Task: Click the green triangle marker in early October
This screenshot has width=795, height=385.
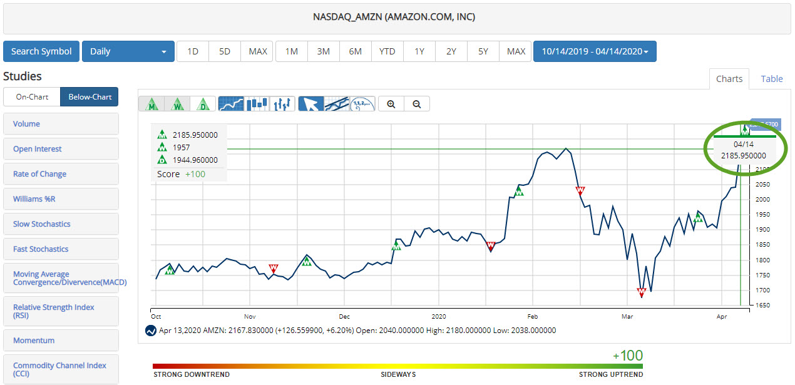Action: click(170, 270)
